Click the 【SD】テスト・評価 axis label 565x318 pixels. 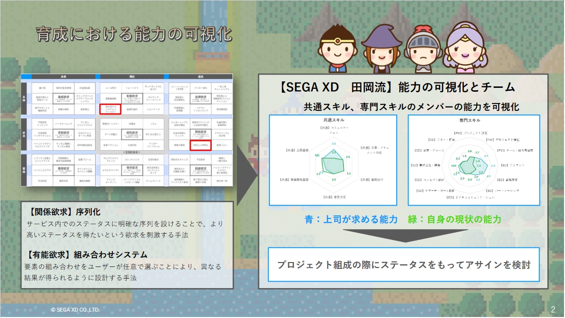click(x=441, y=139)
